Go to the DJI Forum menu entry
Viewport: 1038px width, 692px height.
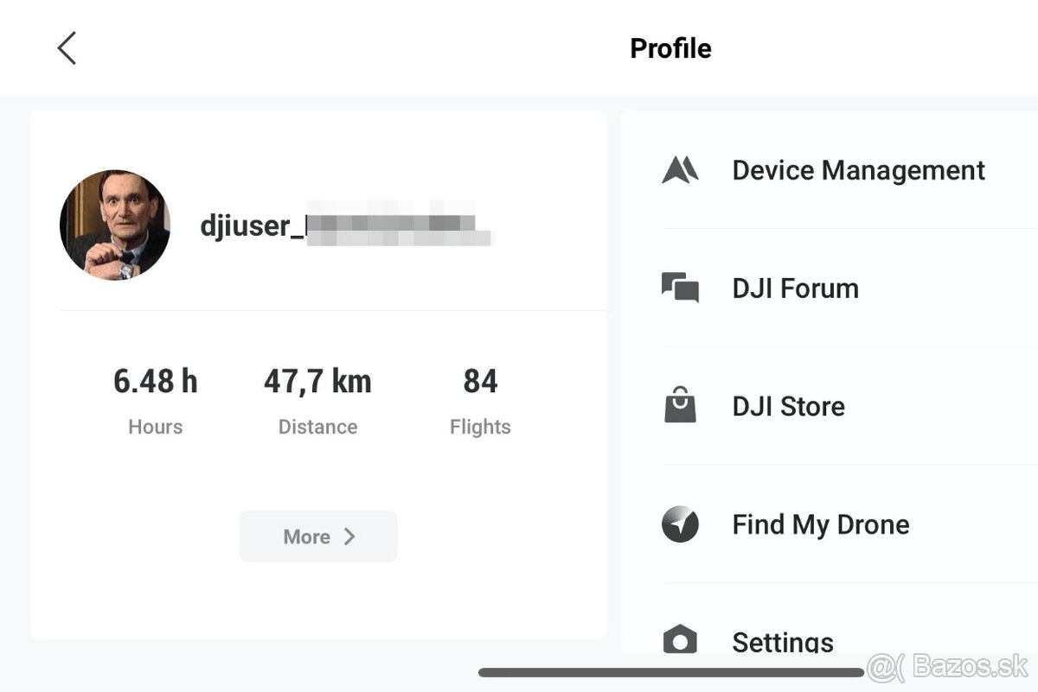click(795, 289)
